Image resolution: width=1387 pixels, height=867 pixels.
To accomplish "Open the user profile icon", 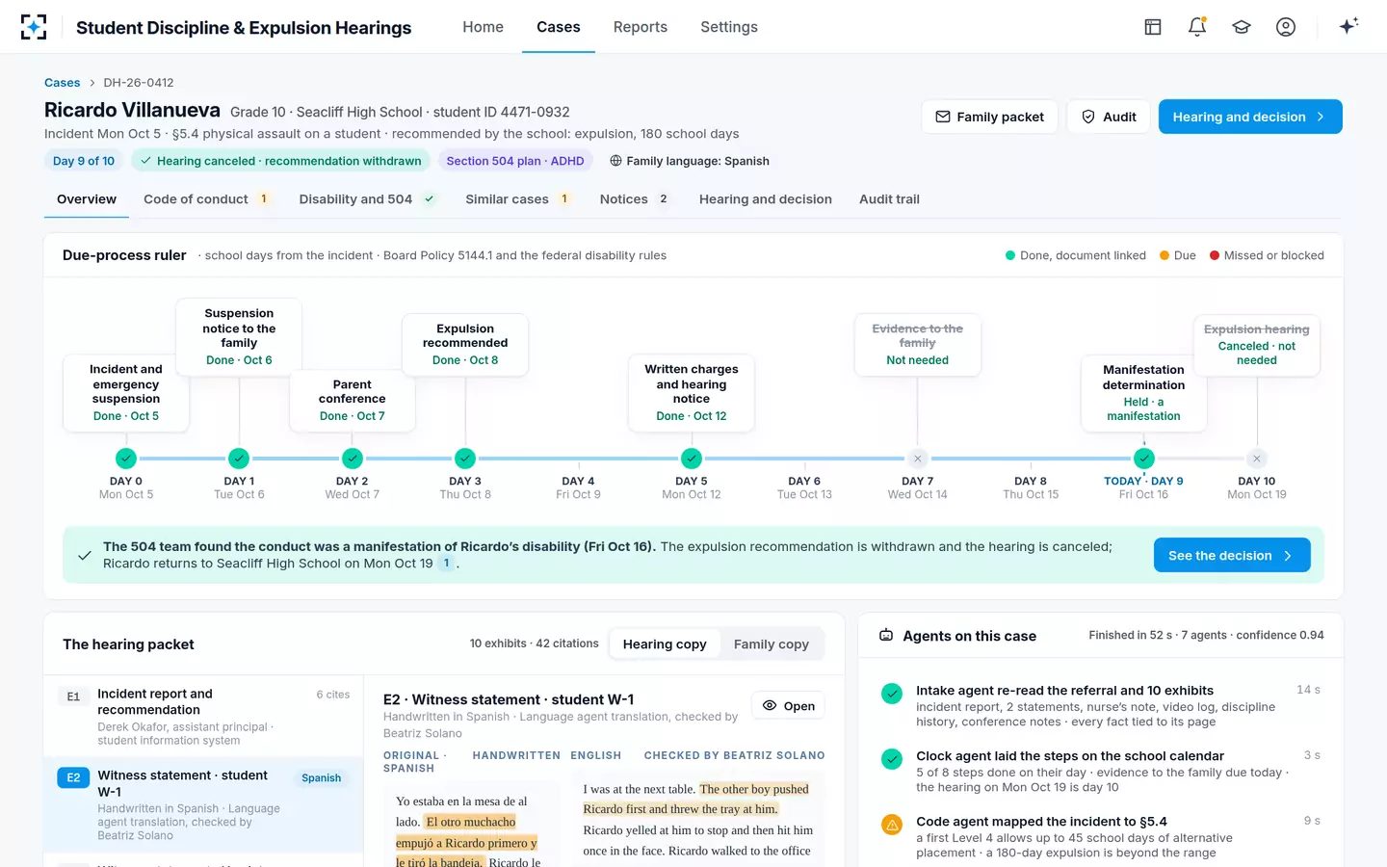I will click(x=1286, y=27).
